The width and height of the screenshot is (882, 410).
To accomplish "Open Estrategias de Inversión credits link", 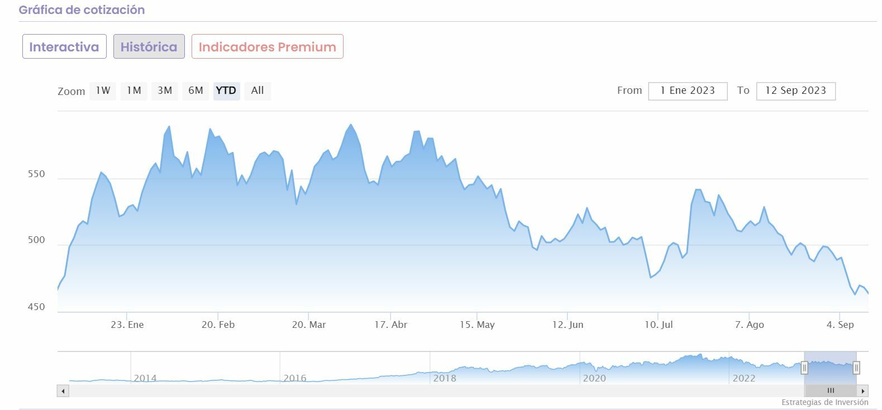I will click(824, 402).
